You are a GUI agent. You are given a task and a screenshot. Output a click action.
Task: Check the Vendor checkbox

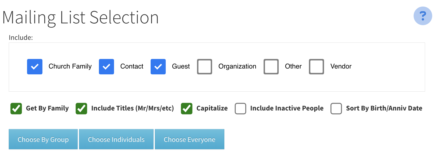tap(316, 67)
